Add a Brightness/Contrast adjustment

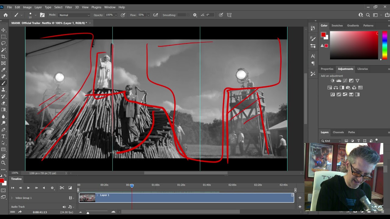coord(332,81)
